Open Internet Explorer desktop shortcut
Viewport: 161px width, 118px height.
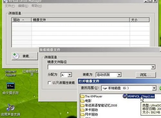coord(11,73)
